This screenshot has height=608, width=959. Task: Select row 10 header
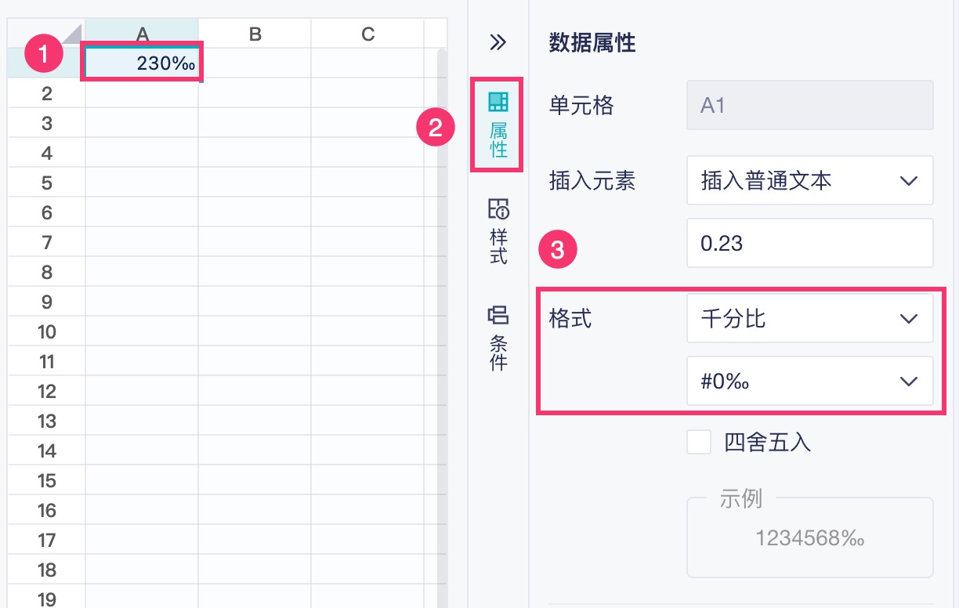tap(46, 332)
